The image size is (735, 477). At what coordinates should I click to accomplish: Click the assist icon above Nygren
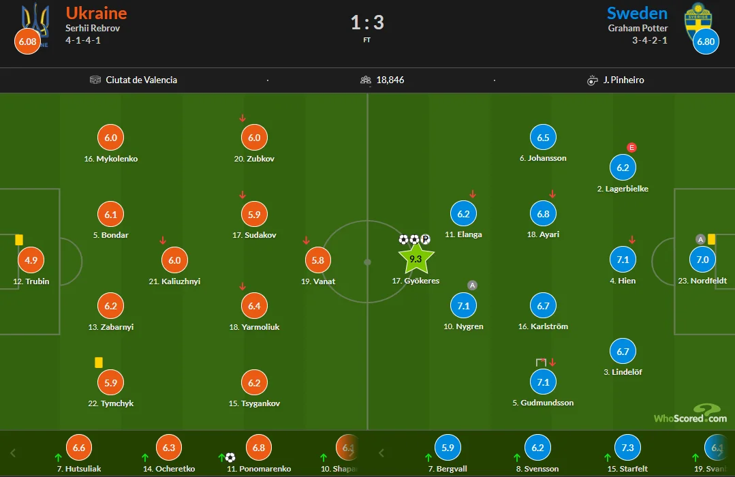tap(473, 285)
